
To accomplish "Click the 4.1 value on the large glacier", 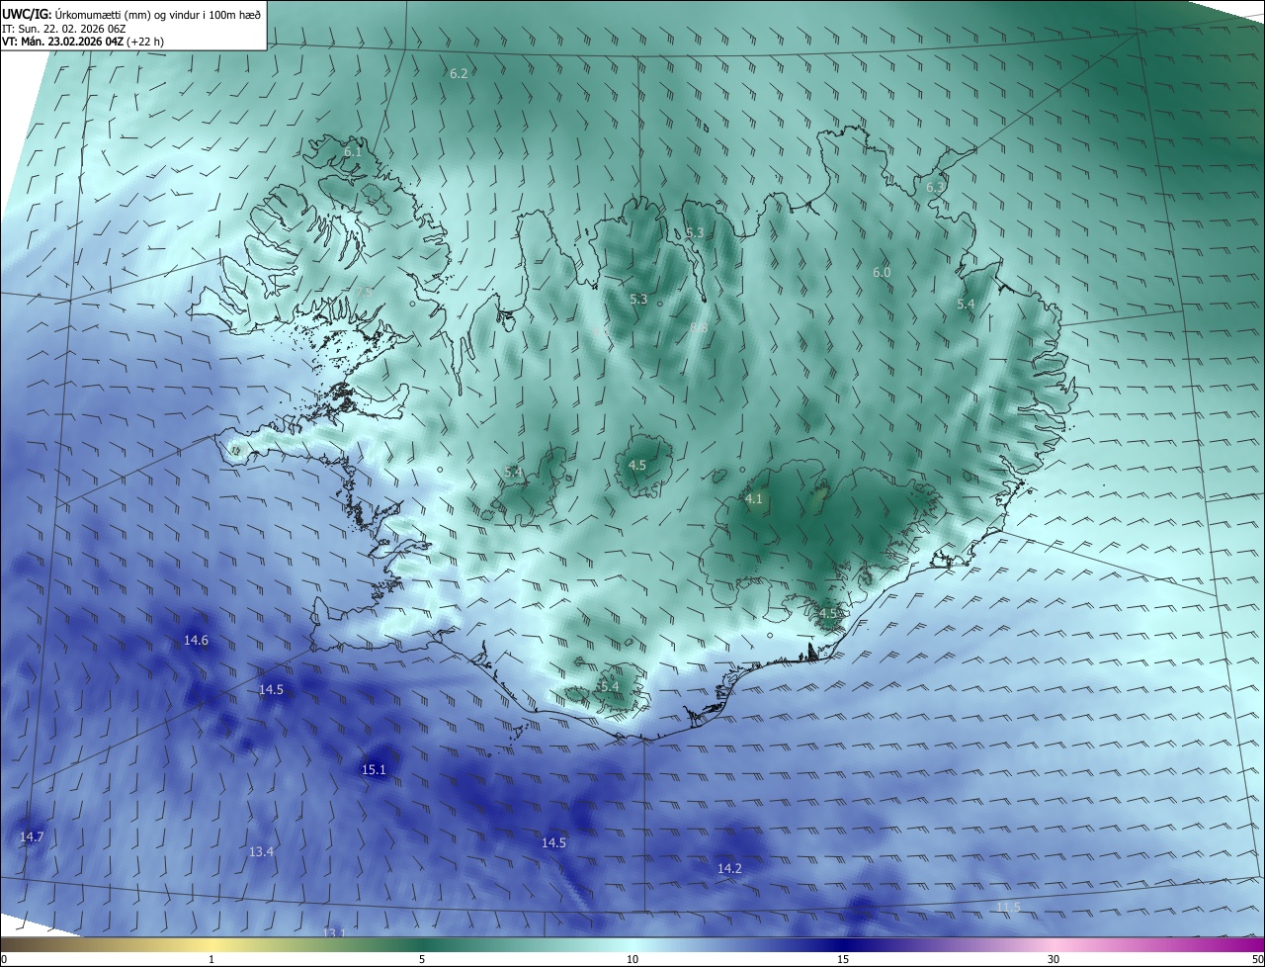I will [754, 499].
